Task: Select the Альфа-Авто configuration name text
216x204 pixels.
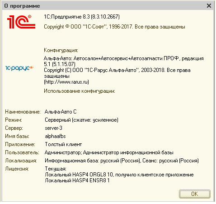Action: 124,61
